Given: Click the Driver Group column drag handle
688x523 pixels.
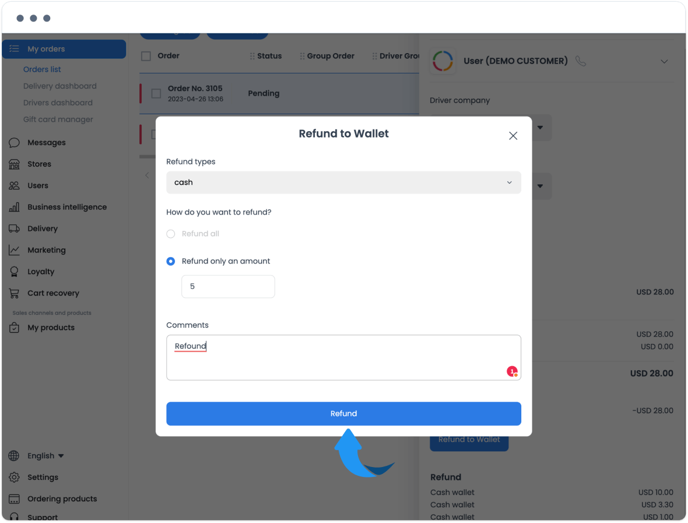Looking at the screenshot, I should click(x=375, y=56).
